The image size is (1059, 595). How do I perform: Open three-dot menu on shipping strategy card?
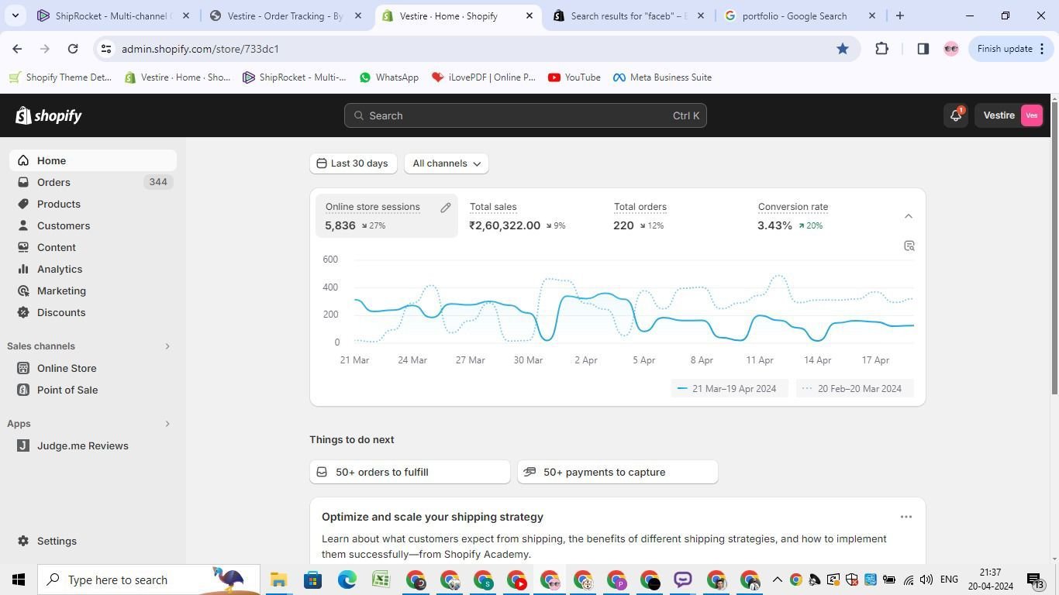(905, 517)
